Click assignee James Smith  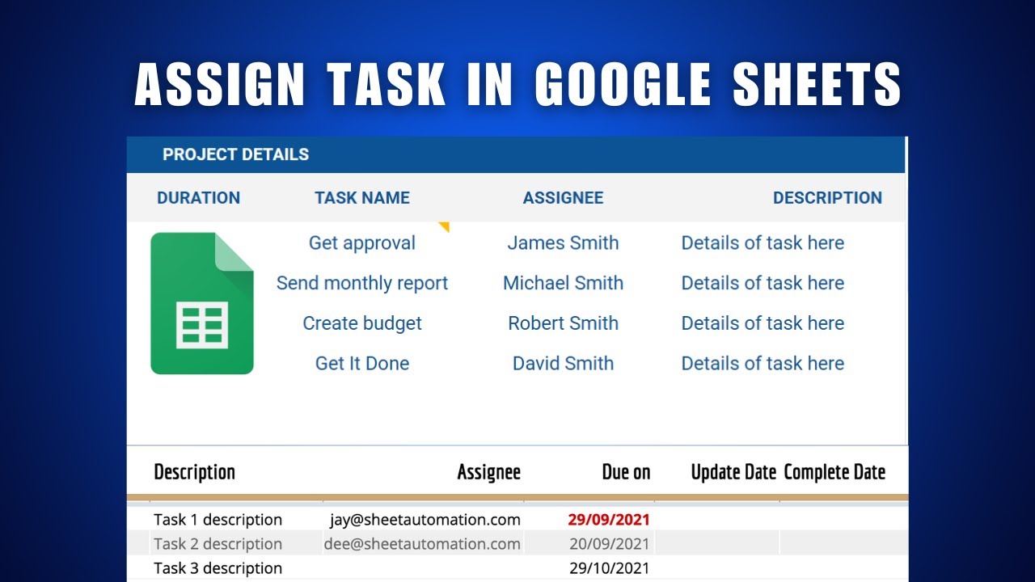pyautogui.click(x=563, y=243)
